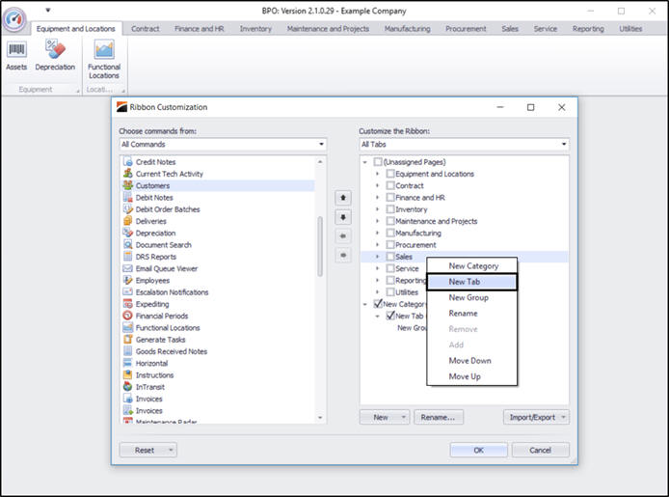Click the Customers command icon
Image resolution: width=669 pixels, height=497 pixels.
click(x=127, y=185)
